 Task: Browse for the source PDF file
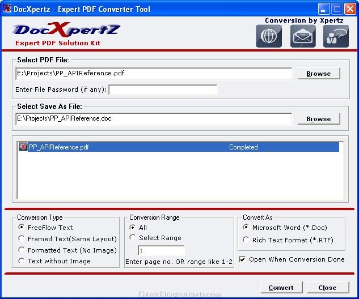coord(318,74)
